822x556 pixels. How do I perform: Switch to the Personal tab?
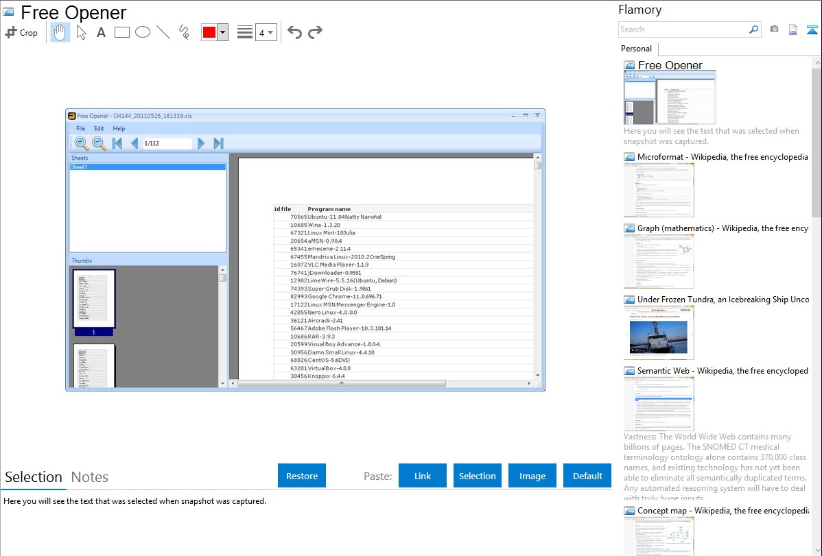point(636,49)
